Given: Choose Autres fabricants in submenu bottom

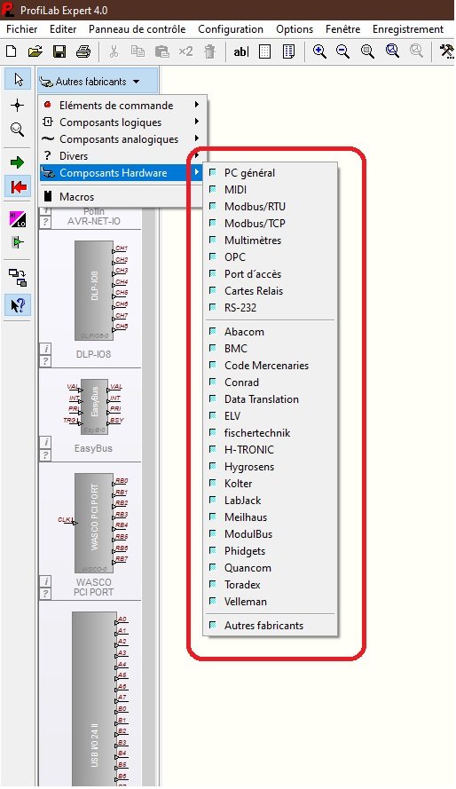Looking at the screenshot, I should point(271,626).
